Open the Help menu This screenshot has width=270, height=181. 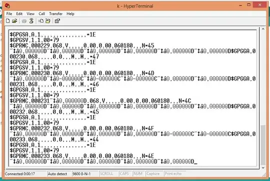point(70,14)
